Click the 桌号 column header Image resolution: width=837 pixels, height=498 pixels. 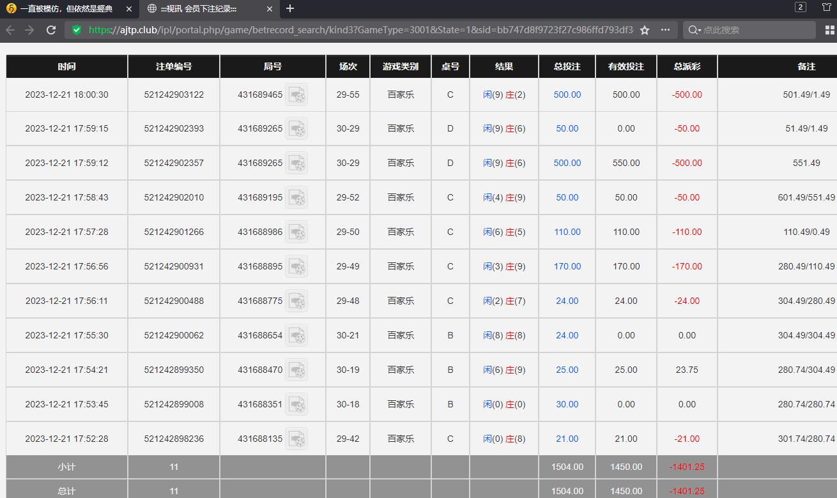coord(450,66)
